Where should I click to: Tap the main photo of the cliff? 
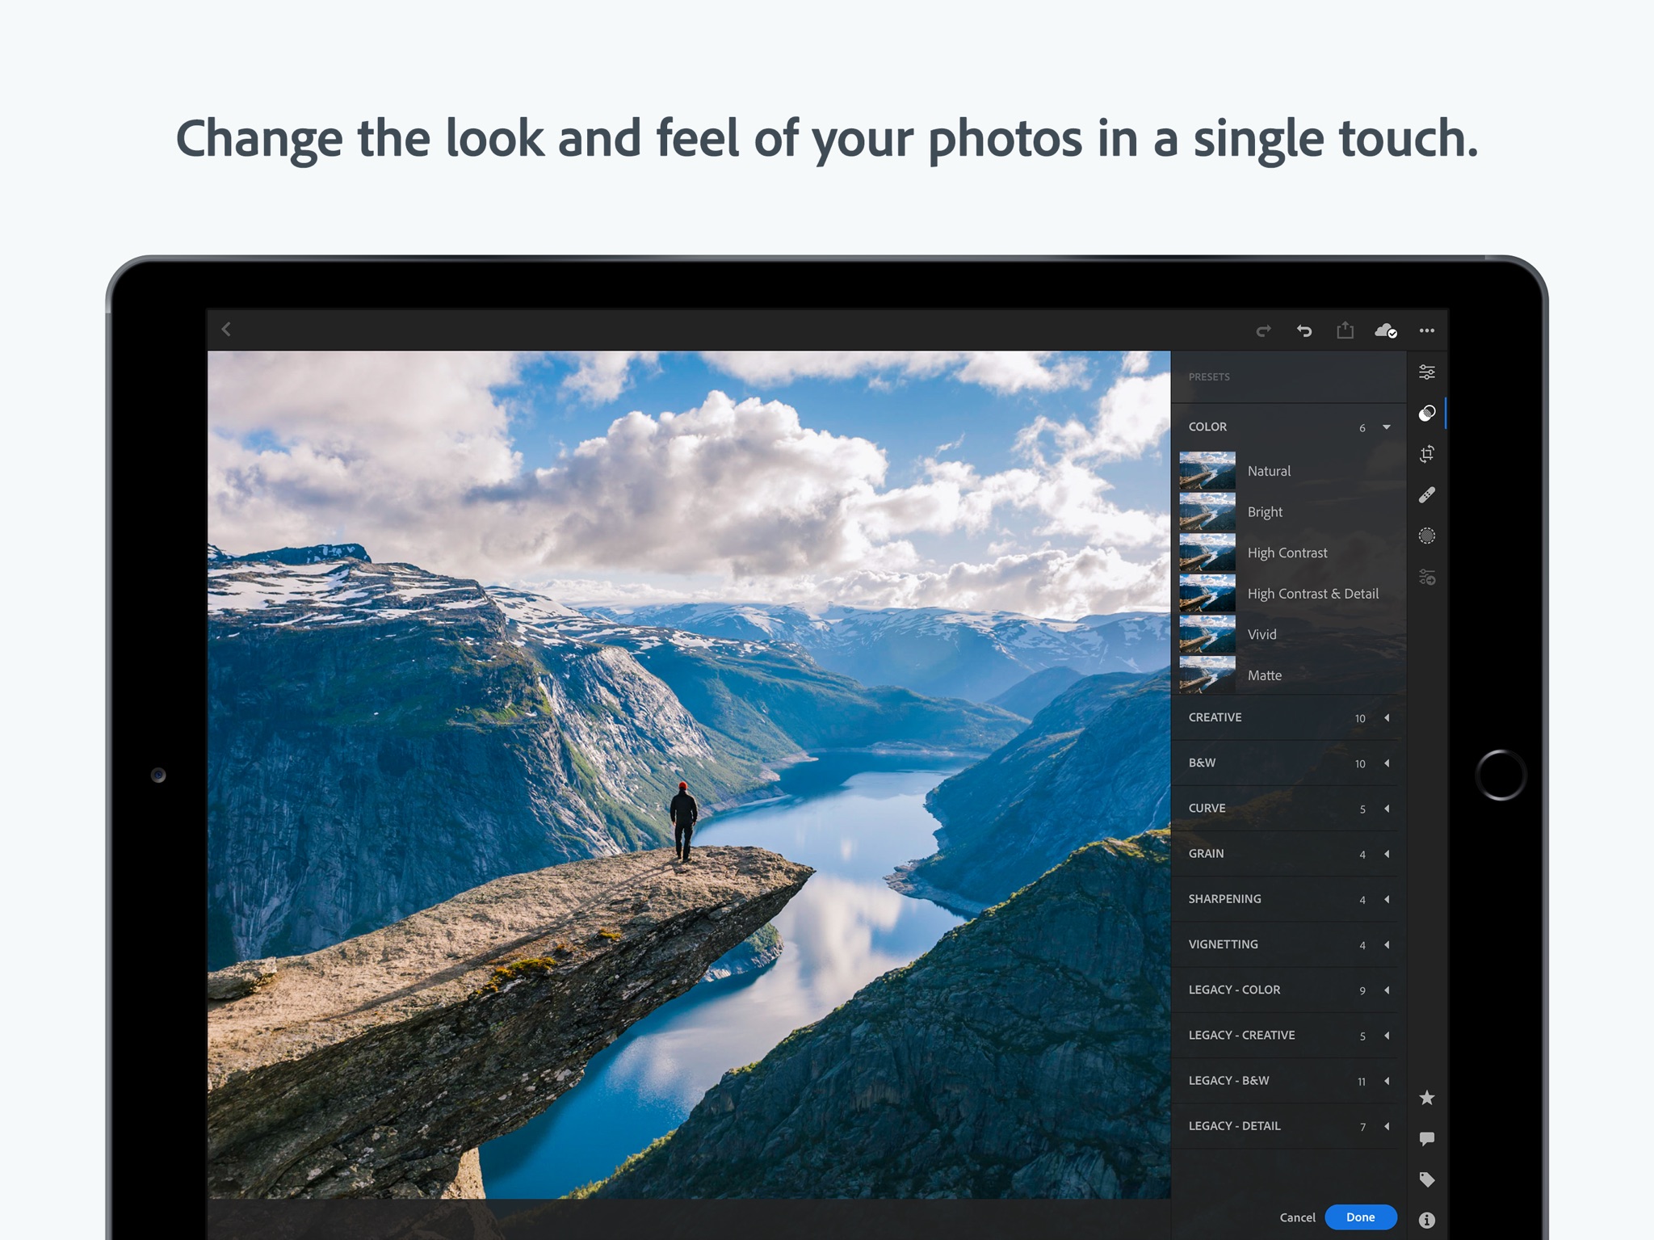[x=689, y=775]
